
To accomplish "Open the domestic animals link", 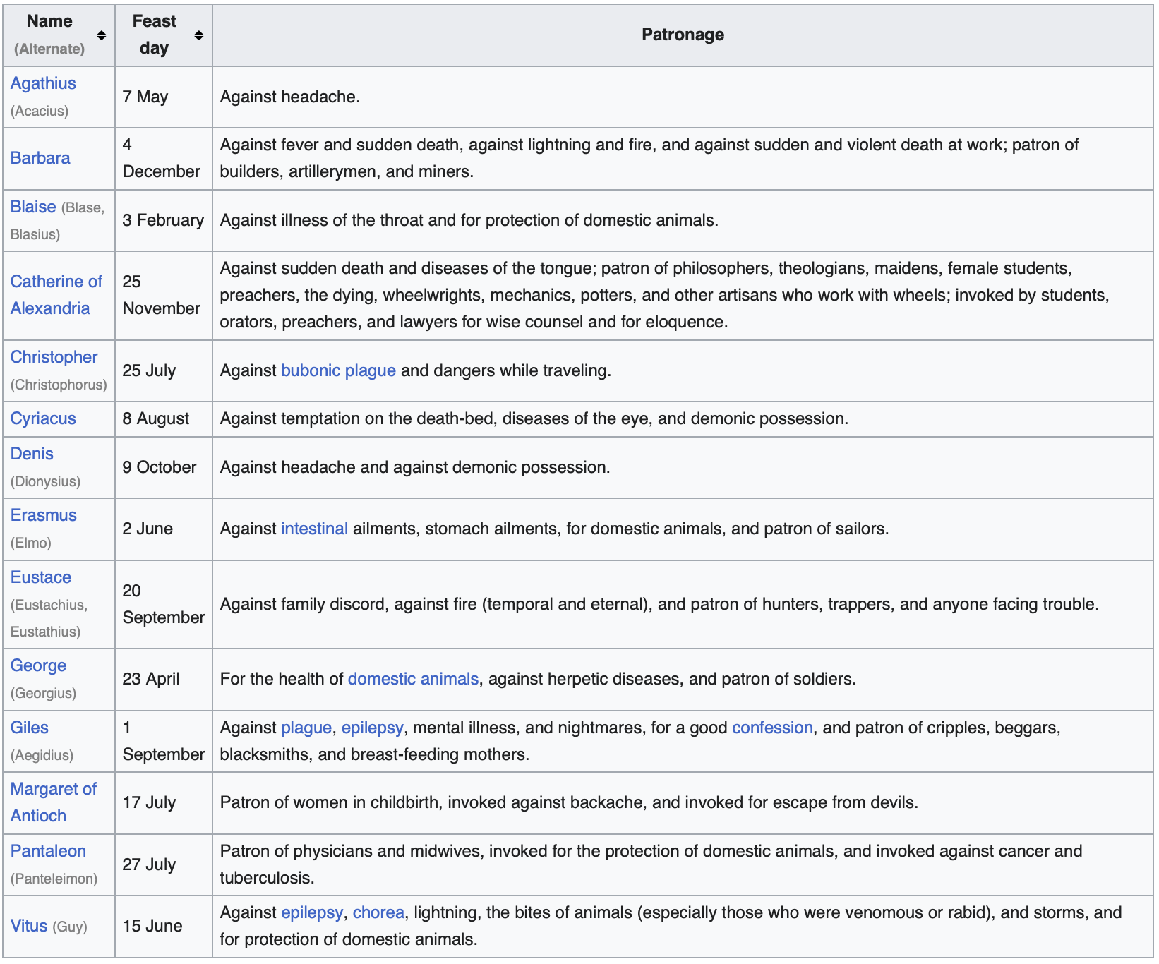I will [x=413, y=679].
